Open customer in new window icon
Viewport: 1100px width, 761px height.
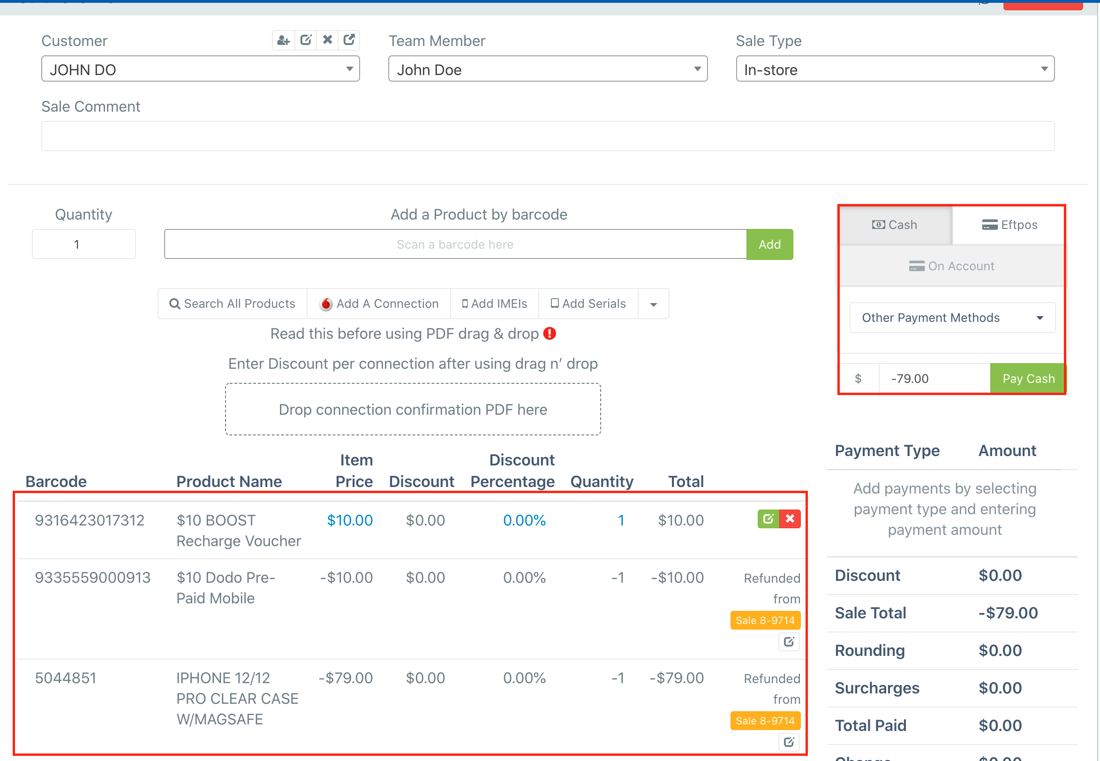349,40
